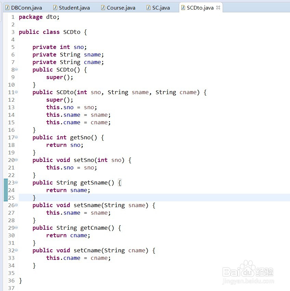This screenshot has width=290, height=291.
Task: Click 'super' call on line 9
Action: pyautogui.click(x=55, y=77)
